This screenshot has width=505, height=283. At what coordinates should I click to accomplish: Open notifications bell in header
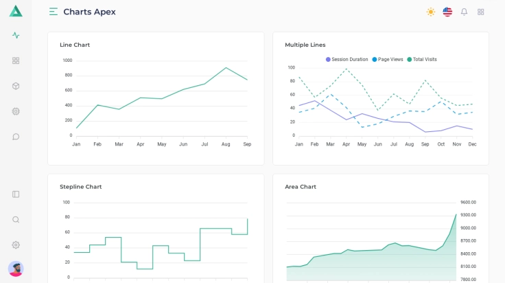(464, 12)
